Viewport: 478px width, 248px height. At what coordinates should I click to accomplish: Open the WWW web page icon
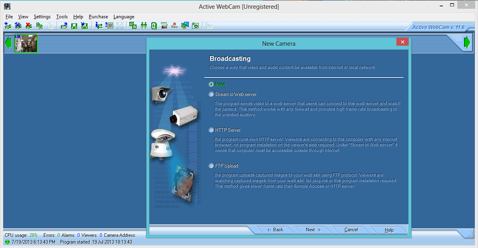tap(164, 25)
